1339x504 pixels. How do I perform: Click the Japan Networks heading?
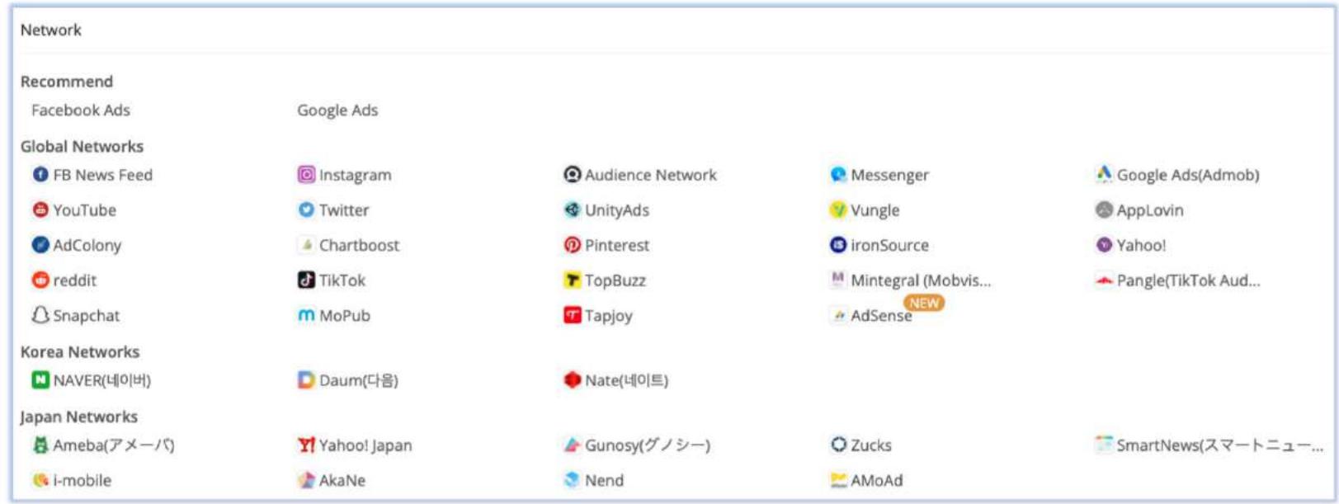coord(79,417)
